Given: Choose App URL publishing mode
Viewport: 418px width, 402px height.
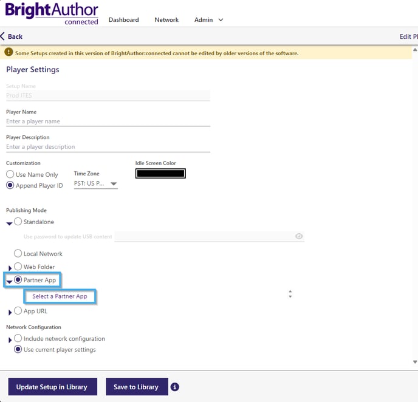Looking at the screenshot, I should click(18, 311).
